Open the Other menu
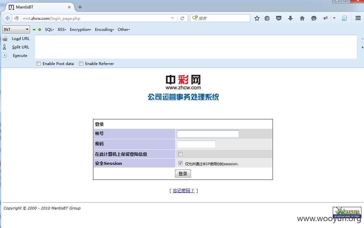The image size is (364, 228). tap(124, 30)
